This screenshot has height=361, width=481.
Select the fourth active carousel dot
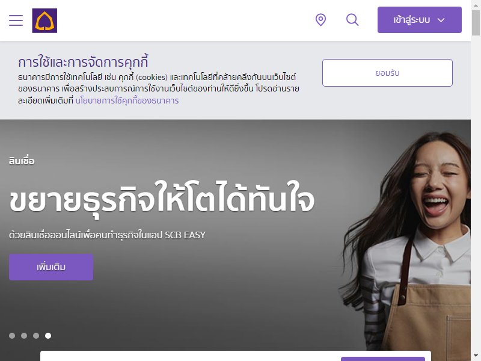[x=48, y=336]
